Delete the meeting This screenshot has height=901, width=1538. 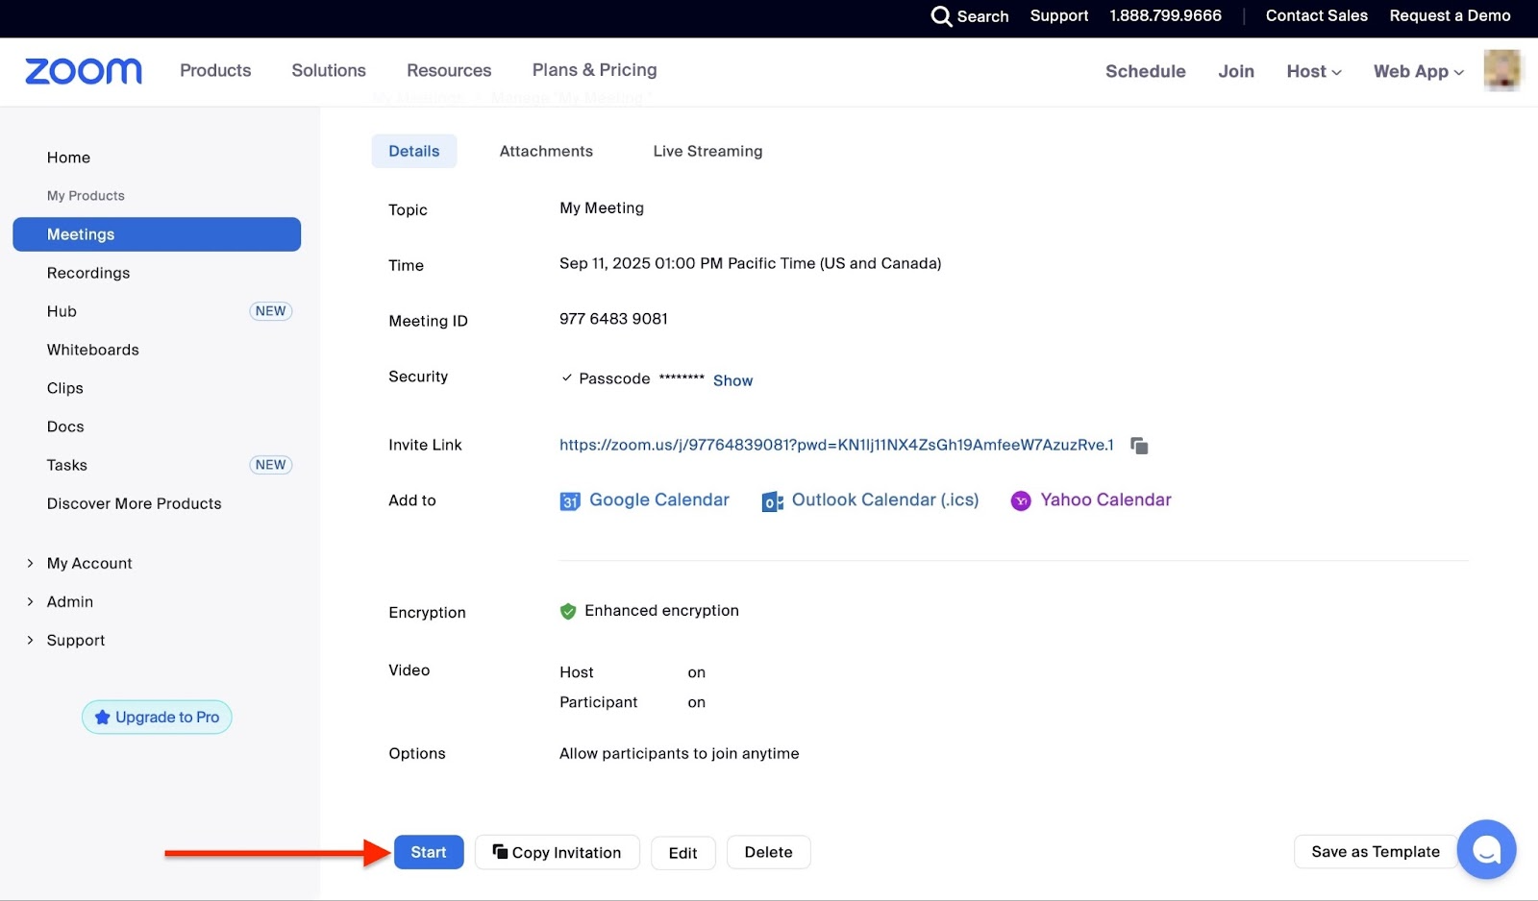pos(769,853)
